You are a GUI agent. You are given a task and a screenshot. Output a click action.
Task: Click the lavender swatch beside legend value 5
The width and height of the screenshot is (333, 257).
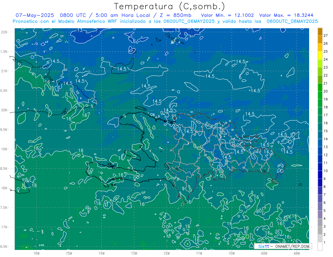[x=320, y=207]
